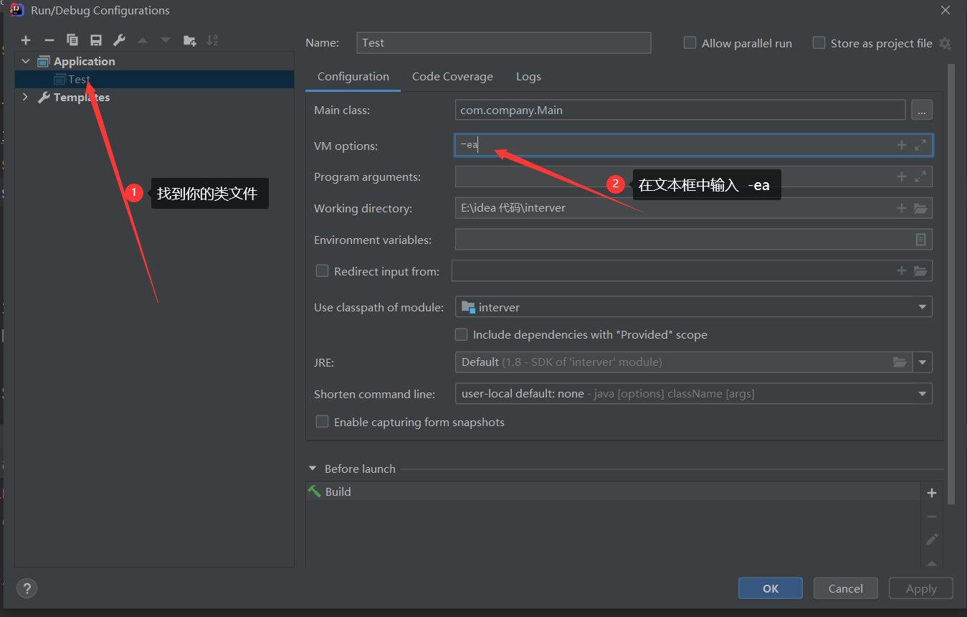Open Shorten command line dropdown
967x617 pixels.
click(923, 393)
